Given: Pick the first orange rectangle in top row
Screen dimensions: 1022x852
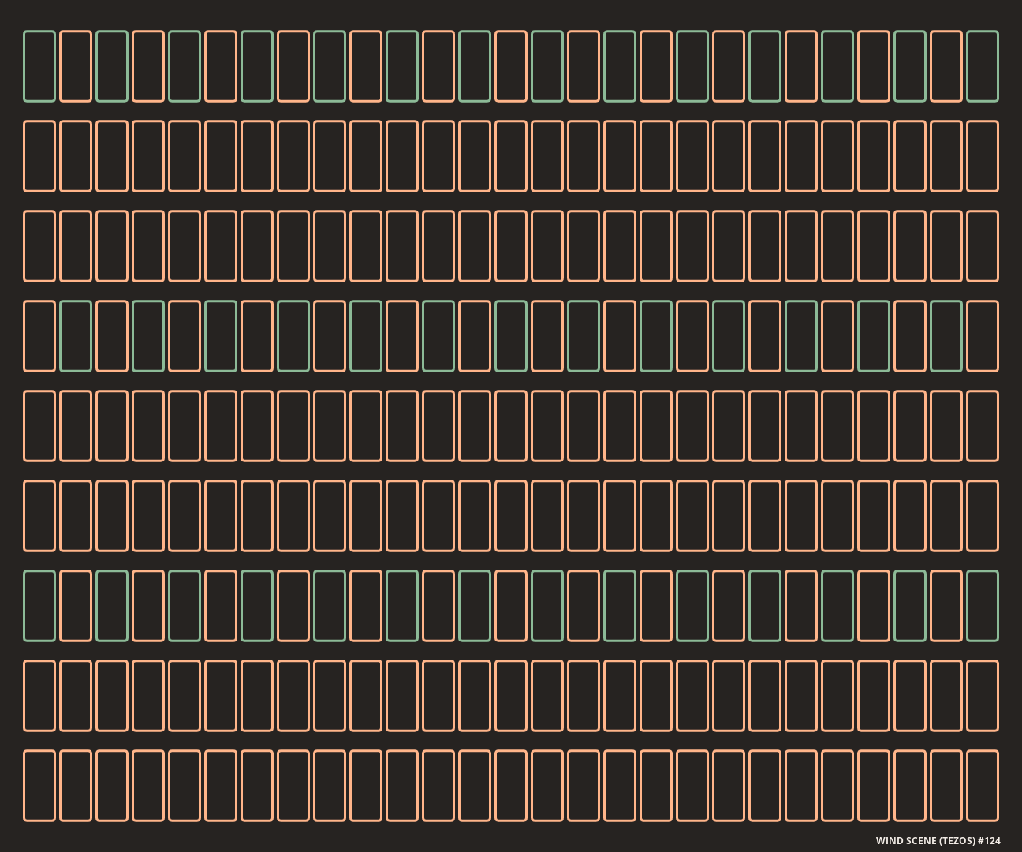Looking at the screenshot, I should pyautogui.click(x=76, y=66).
